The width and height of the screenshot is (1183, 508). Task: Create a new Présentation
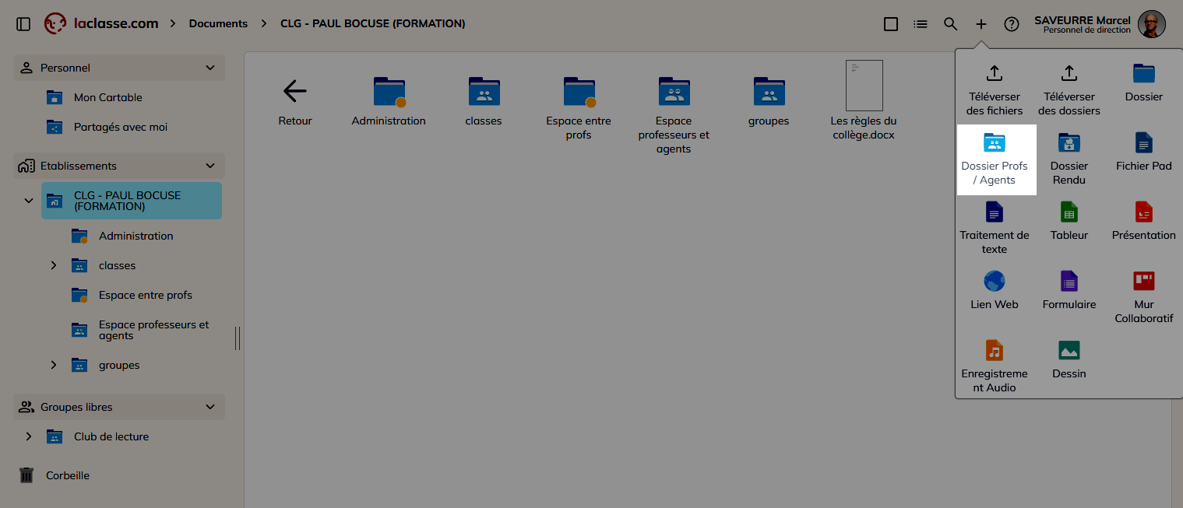[1144, 221]
